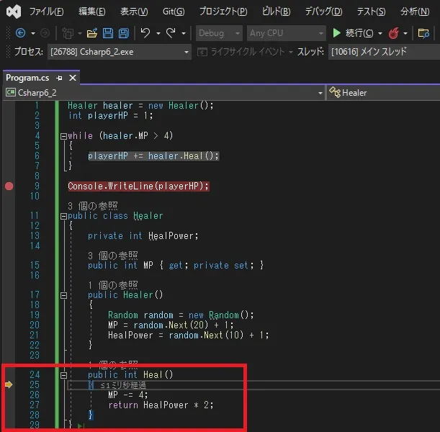Click the Hot Reload flame icon

point(394,33)
